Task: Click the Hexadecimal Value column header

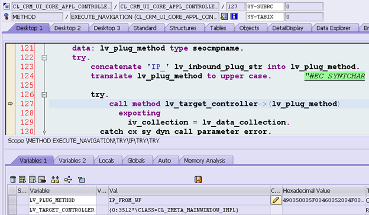Action: coord(323,191)
